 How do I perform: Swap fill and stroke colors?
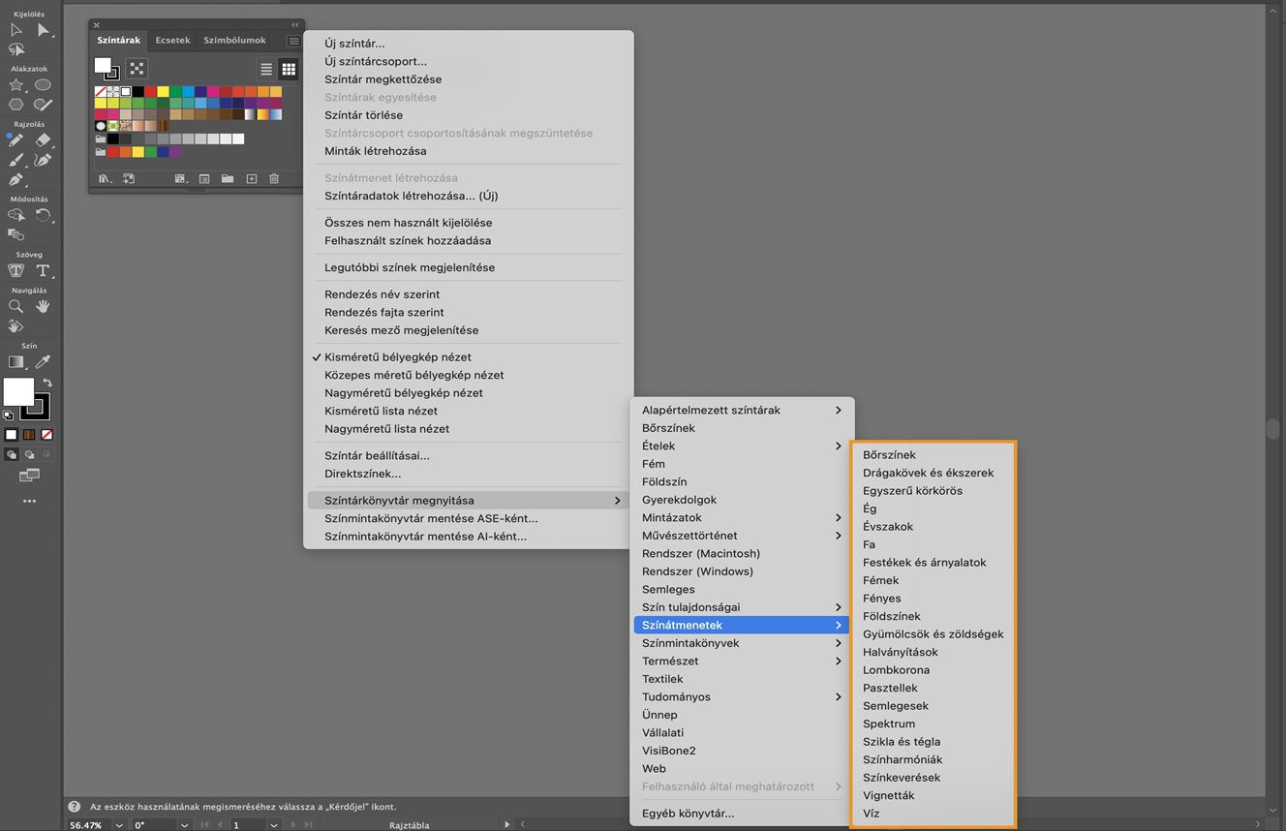47,384
